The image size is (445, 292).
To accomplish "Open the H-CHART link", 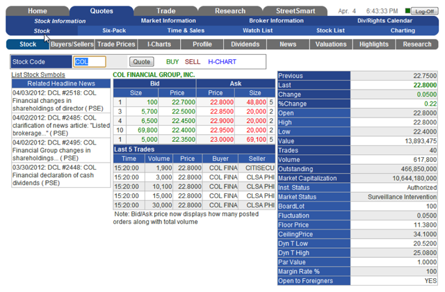I will point(222,62).
